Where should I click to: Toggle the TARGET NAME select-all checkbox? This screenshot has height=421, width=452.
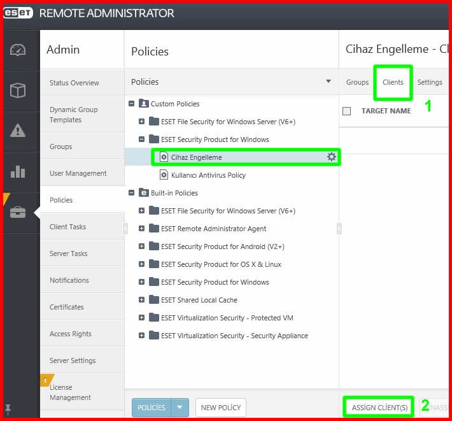(346, 111)
